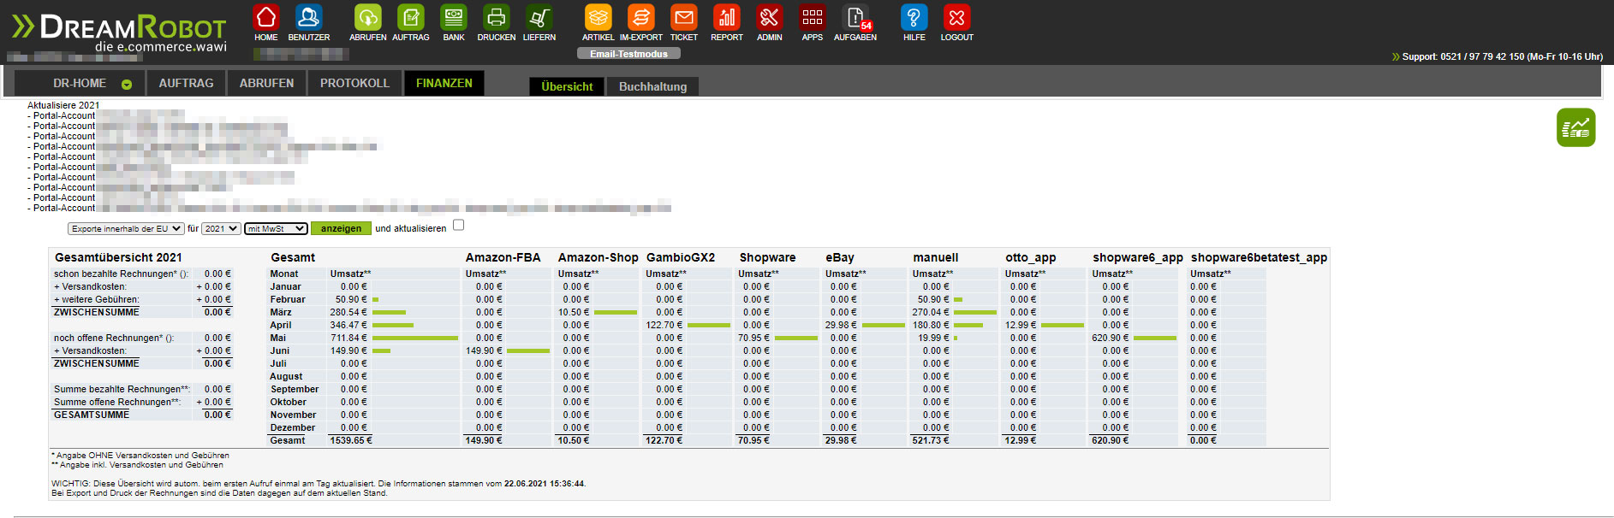Click the Support phone number text

coord(1503,56)
